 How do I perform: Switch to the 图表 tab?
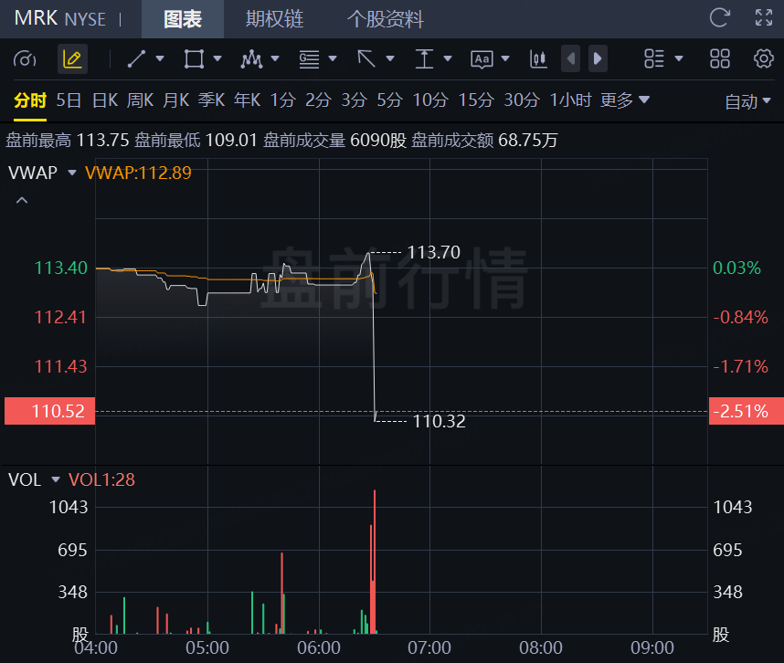(183, 19)
